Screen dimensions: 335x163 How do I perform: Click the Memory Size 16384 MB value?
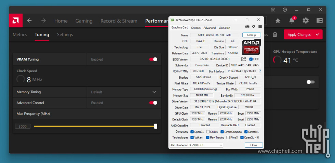202,96
